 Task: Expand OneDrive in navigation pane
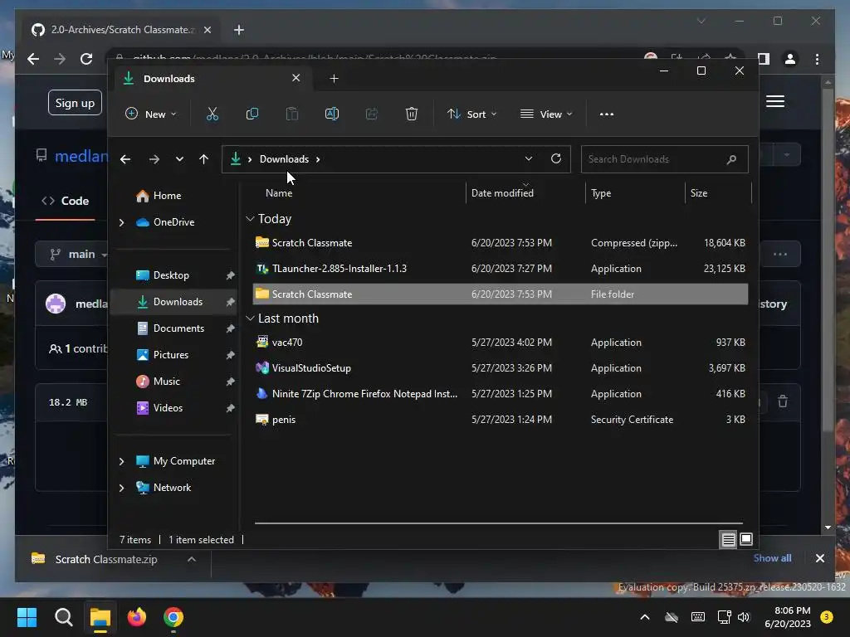pos(121,222)
